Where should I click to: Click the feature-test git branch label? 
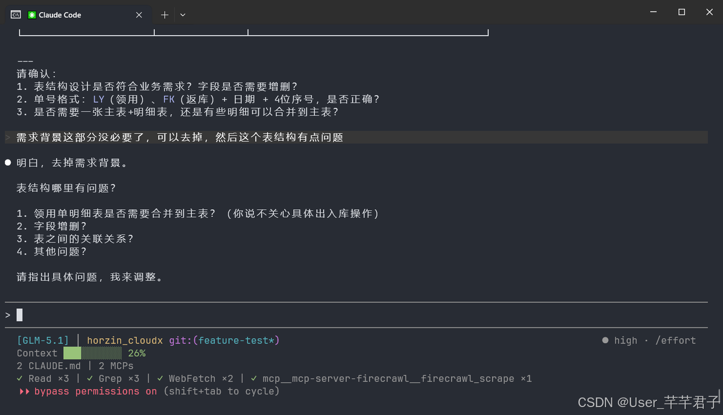click(x=236, y=340)
